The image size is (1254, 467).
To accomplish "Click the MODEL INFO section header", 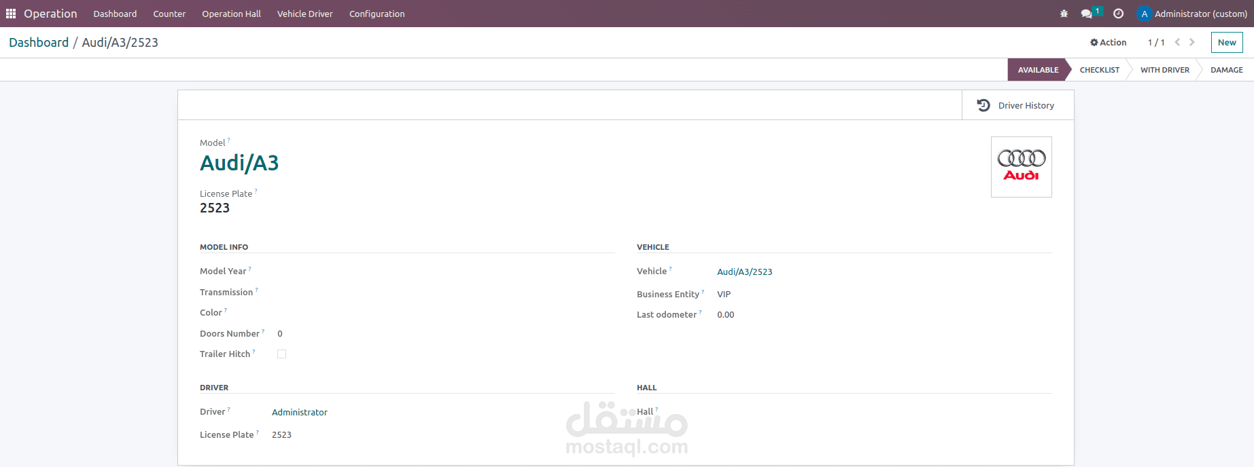I will pos(224,247).
